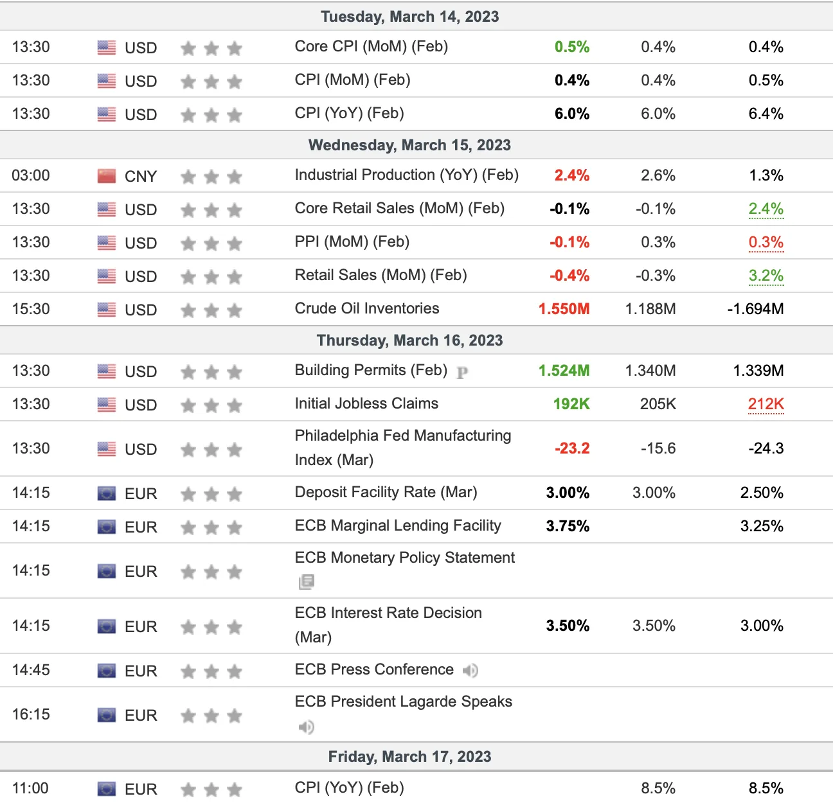Click the speaker icon next to ECB Press Conference
Image resolution: width=833 pixels, height=803 pixels.
(x=470, y=671)
